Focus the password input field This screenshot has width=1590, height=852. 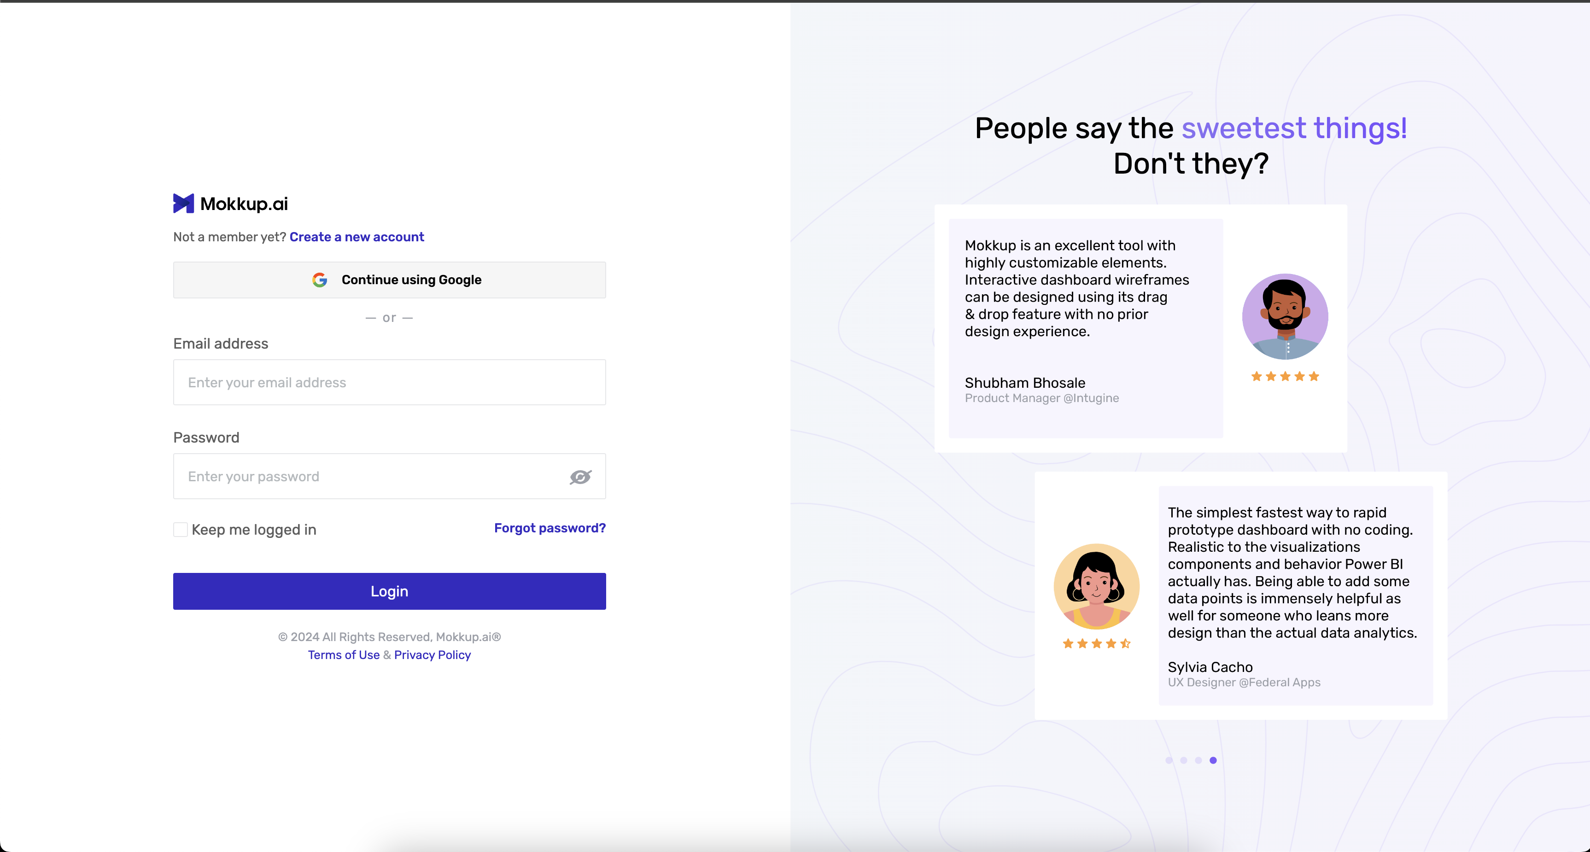coord(370,477)
